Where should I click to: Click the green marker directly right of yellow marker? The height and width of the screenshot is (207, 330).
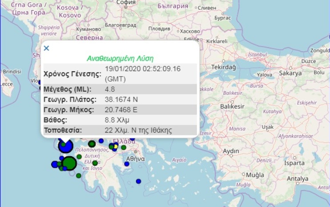coord(124,147)
